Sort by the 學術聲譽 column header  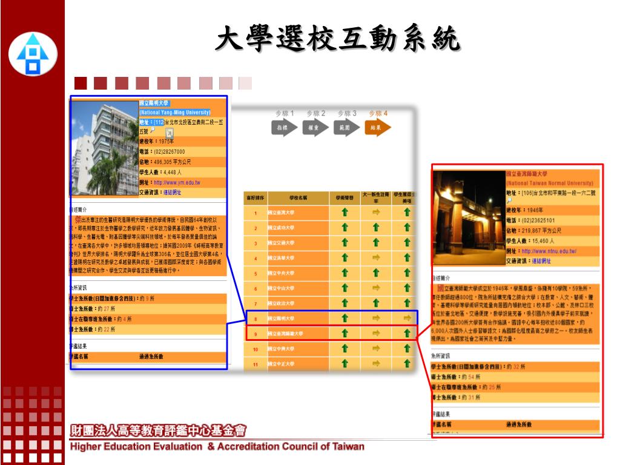345,198
